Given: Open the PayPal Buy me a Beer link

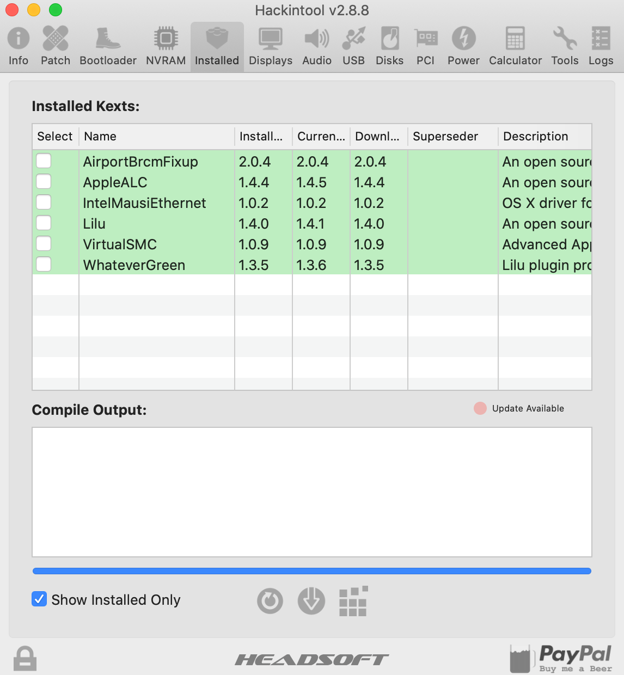Looking at the screenshot, I should (561, 658).
